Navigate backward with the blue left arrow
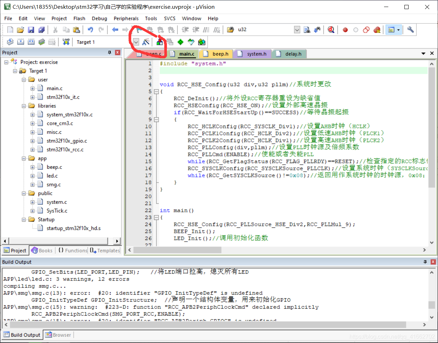 (x=115, y=30)
